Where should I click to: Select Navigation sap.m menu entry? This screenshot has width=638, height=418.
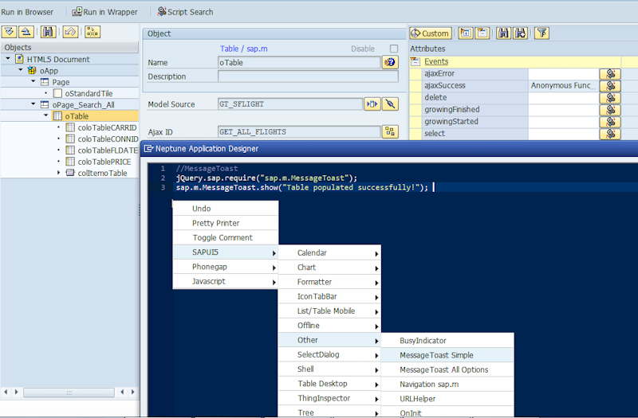click(447, 385)
